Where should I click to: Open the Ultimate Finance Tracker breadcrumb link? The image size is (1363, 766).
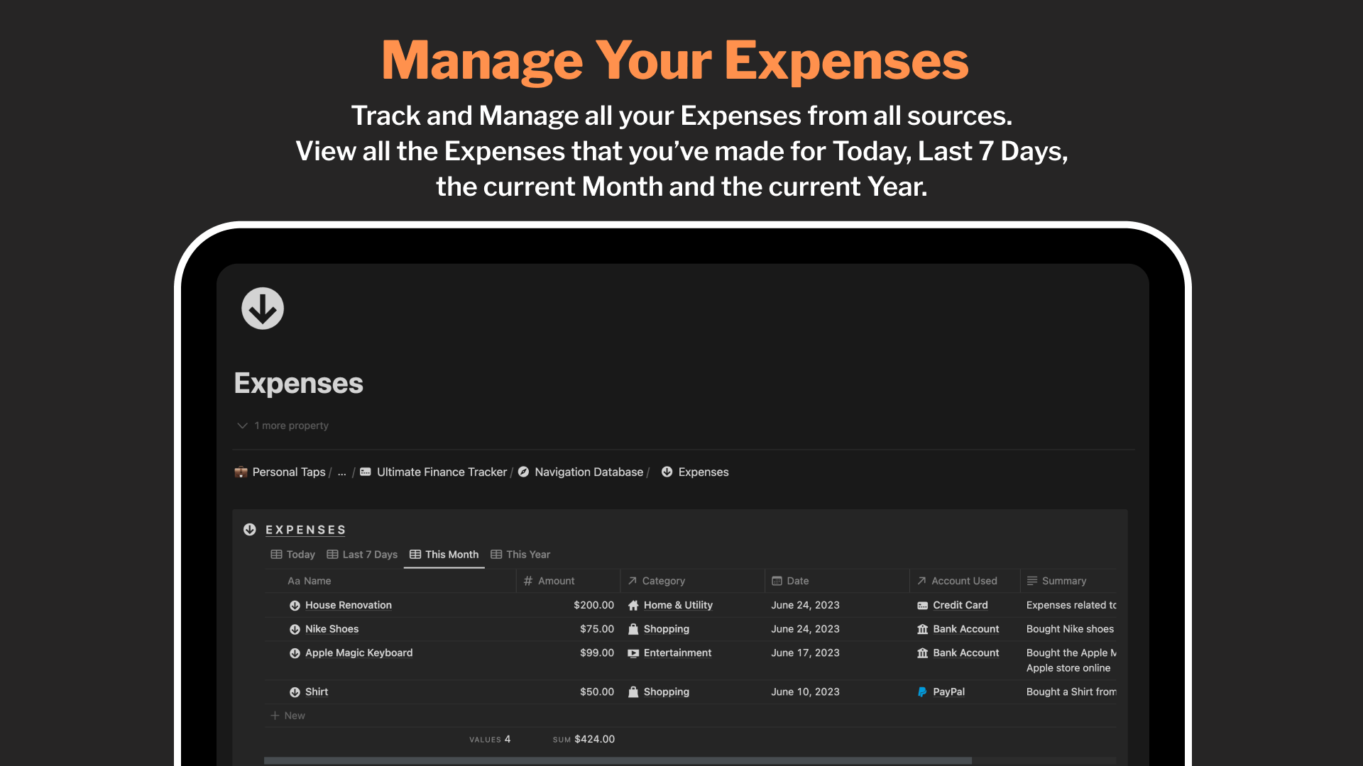coord(441,472)
